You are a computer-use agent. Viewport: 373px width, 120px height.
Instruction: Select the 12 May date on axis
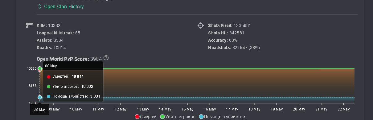(121, 109)
